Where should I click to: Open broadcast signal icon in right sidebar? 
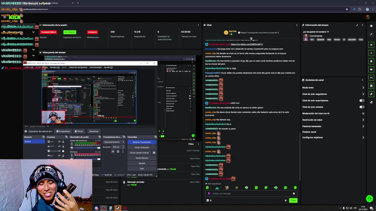point(371,78)
